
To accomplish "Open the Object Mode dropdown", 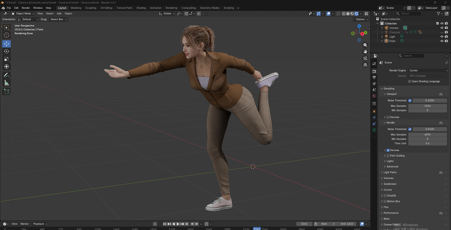I will (23, 13).
